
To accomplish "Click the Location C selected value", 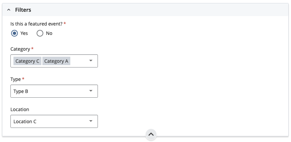I will pyautogui.click(x=25, y=122).
